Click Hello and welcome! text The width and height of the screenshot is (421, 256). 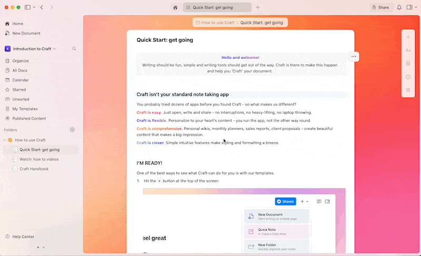[240, 58]
